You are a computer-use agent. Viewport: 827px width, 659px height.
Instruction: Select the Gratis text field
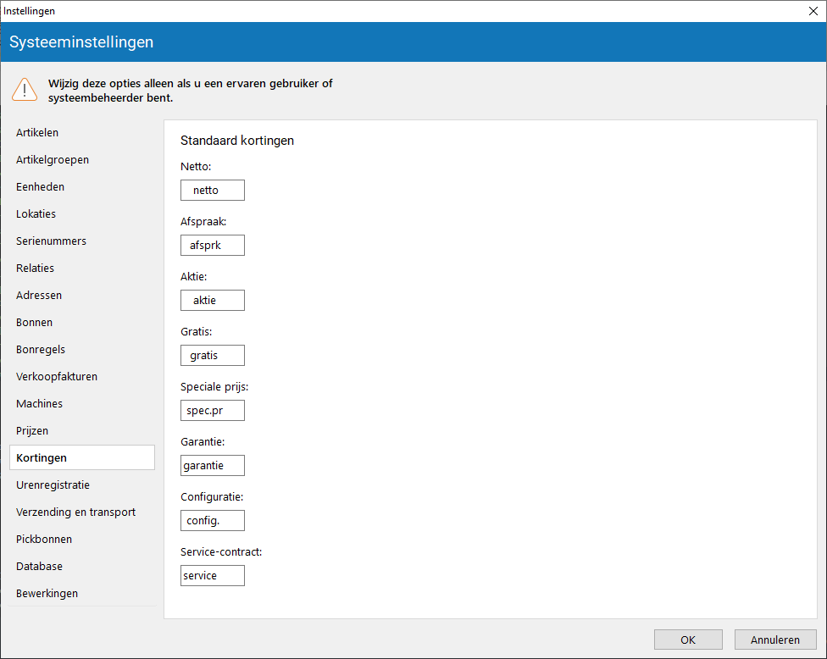tap(213, 355)
